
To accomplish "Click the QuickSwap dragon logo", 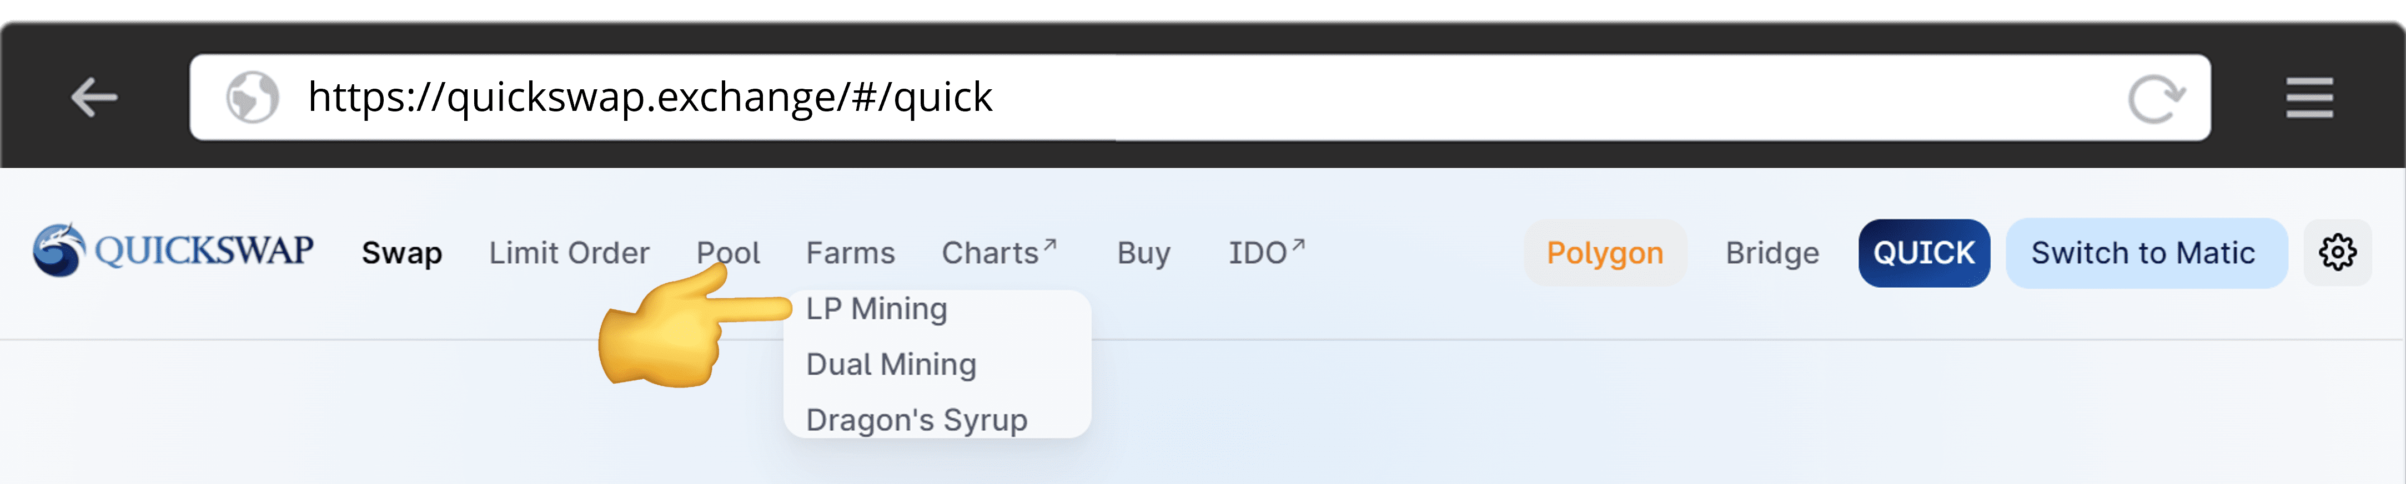I will pos(59,250).
